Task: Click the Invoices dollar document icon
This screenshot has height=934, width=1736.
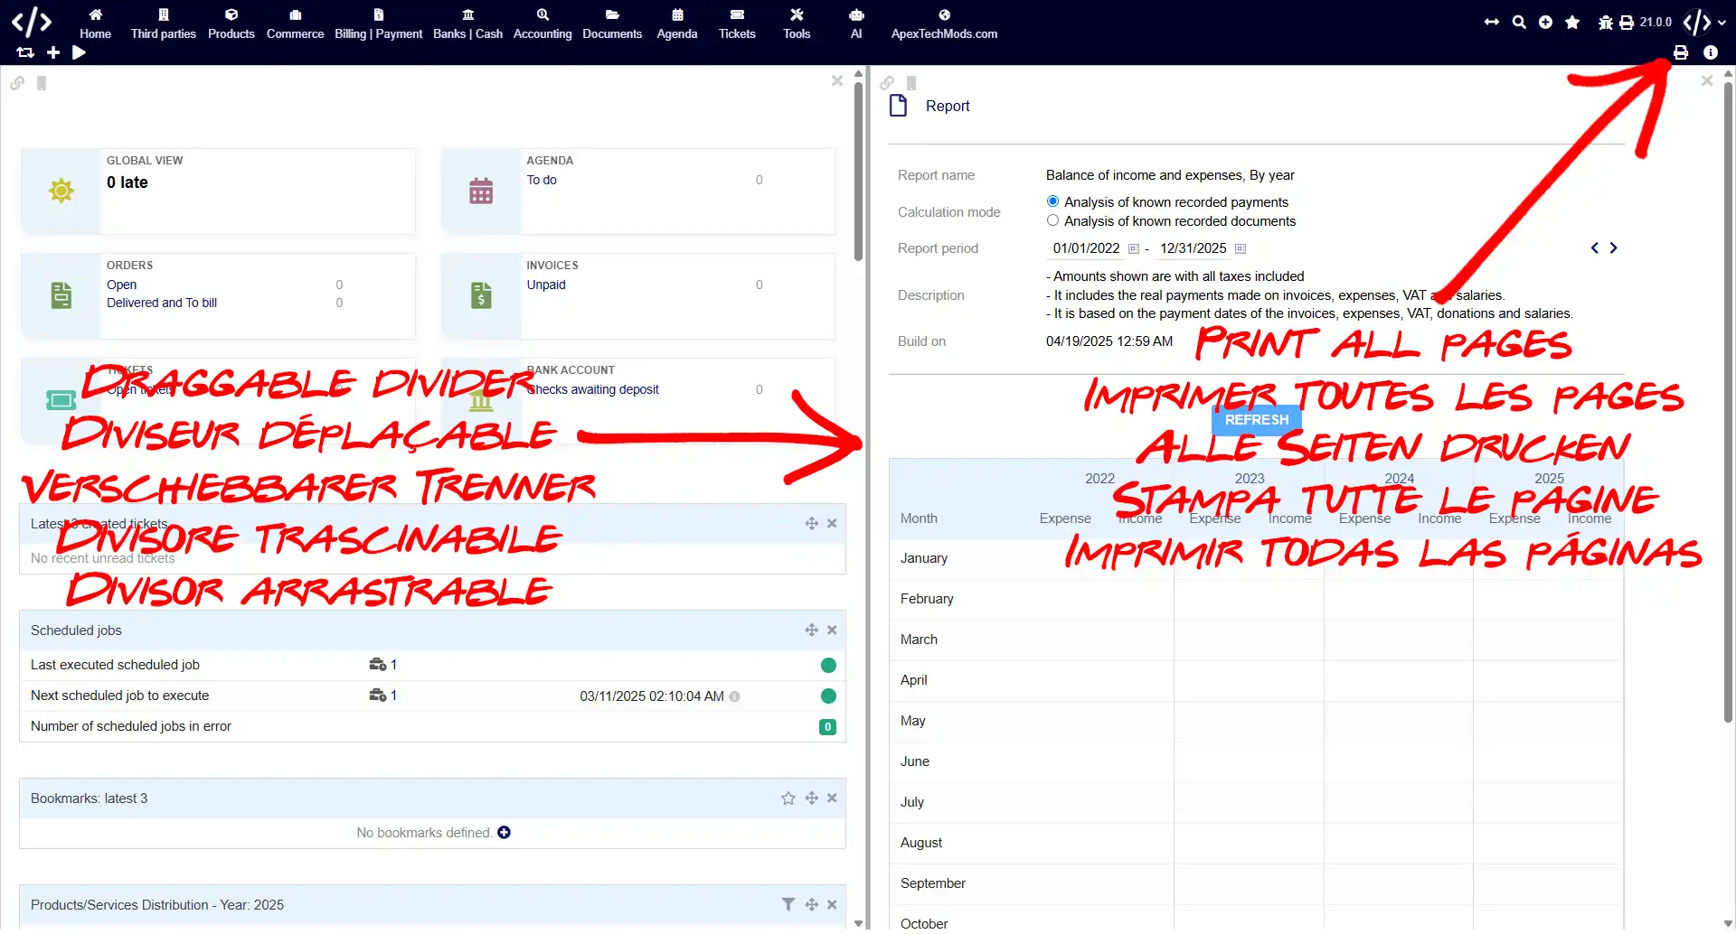Action: pyautogui.click(x=481, y=295)
